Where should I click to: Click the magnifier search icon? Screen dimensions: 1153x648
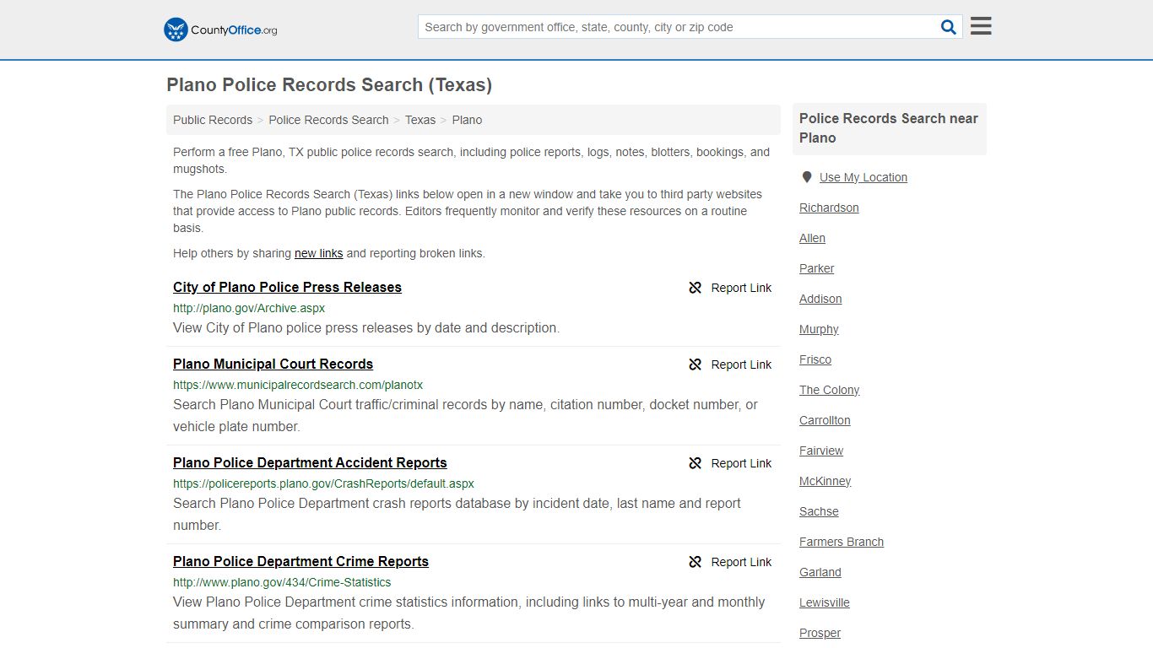click(x=949, y=27)
